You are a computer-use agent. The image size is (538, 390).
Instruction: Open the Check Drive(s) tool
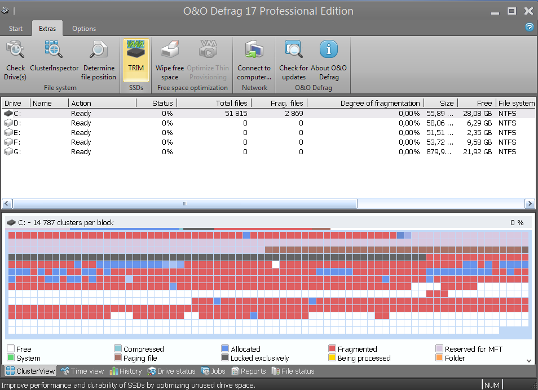(x=15, y=60)
